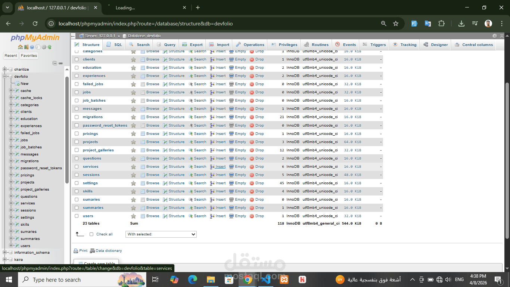Click the log out door icon
Viewport: 510px width, 287px height.
tap(26, 47)
